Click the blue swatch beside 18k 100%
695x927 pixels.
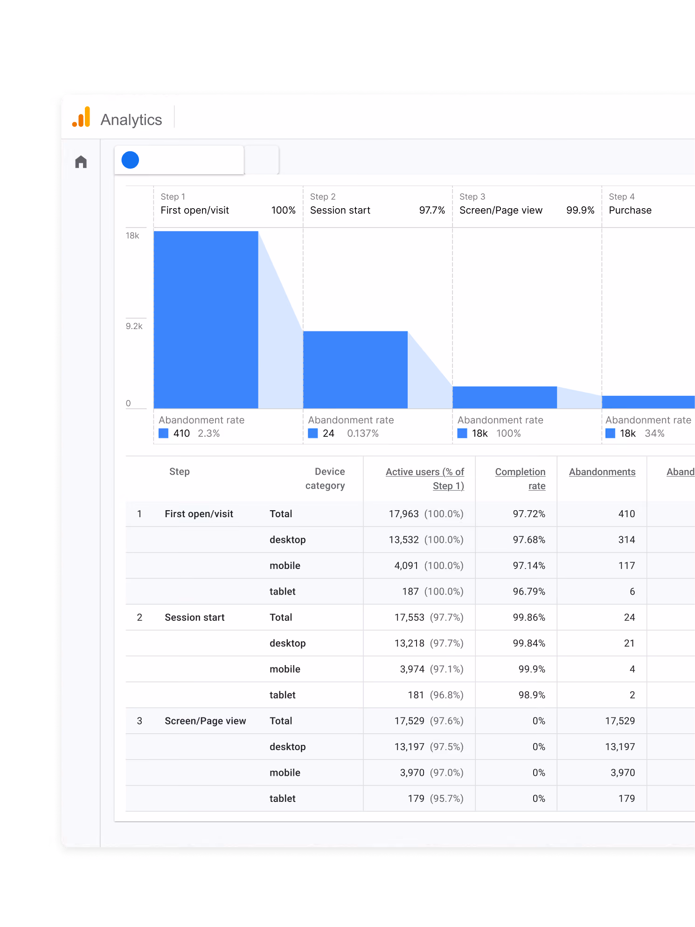tap(462, 433)
